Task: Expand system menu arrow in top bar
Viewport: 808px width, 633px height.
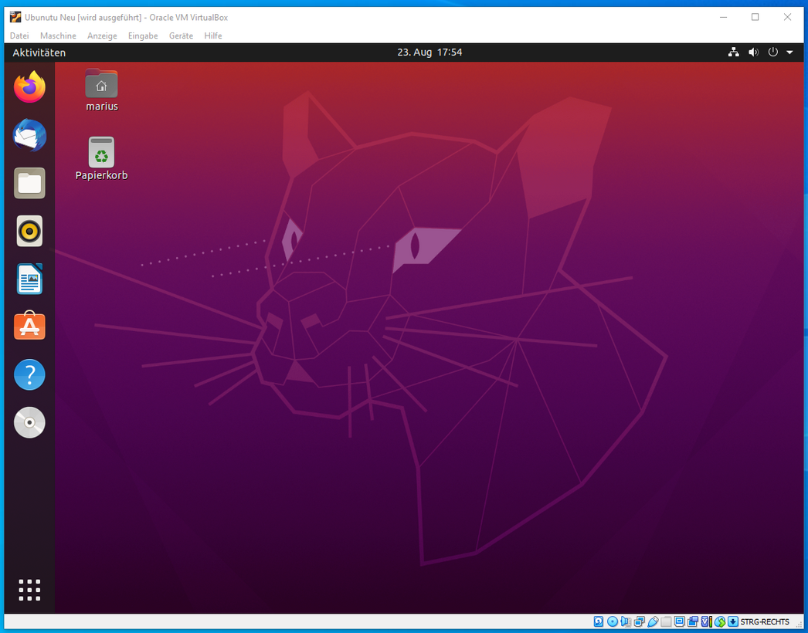Action: pos(789,52)
